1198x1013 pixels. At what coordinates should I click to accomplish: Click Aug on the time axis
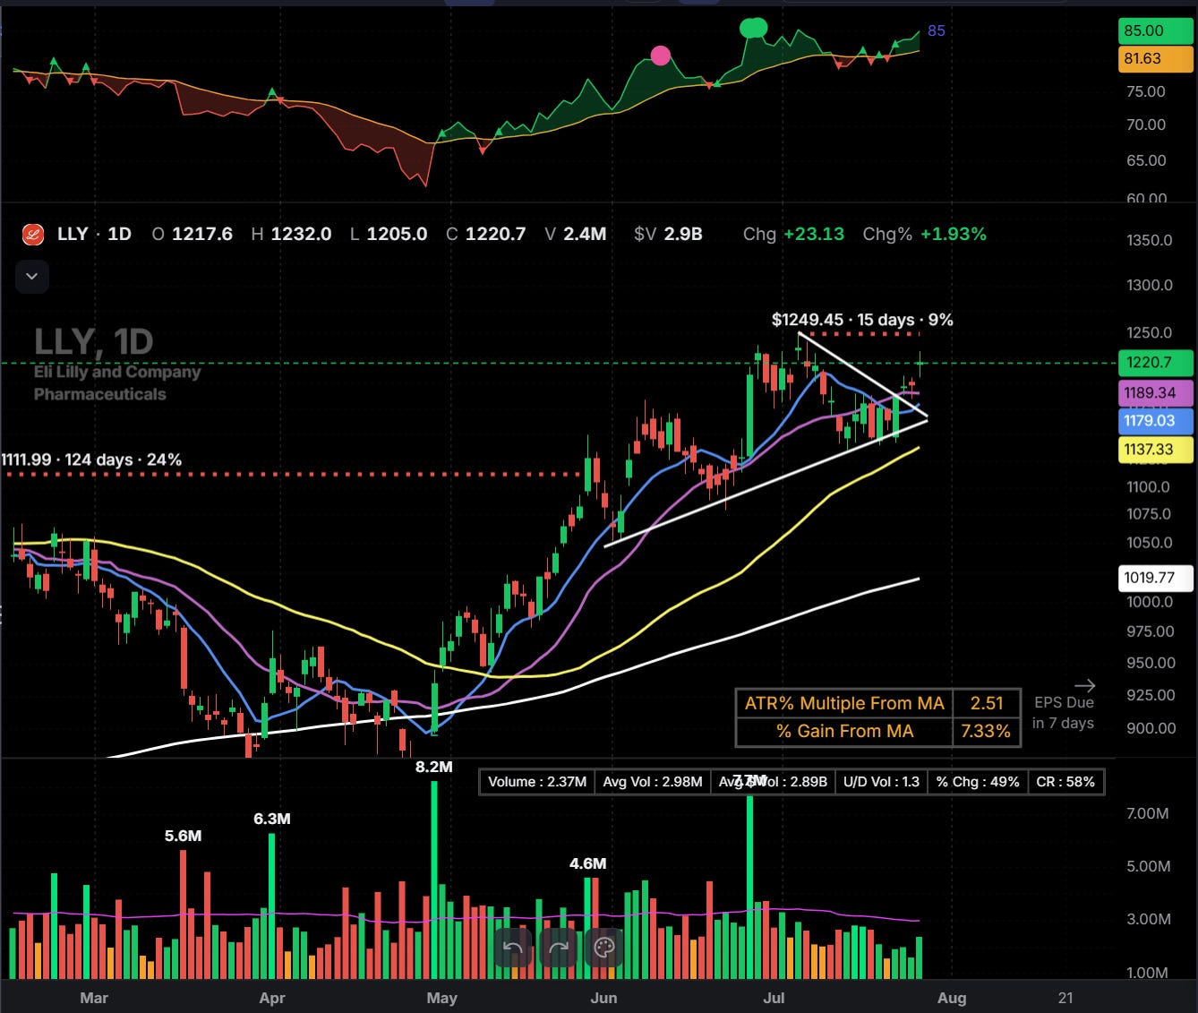click(x=952, y=998)
